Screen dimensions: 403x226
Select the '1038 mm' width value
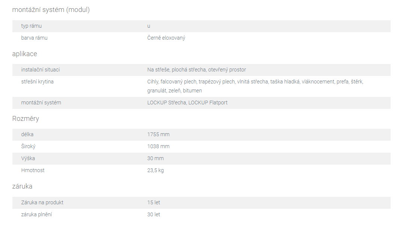(158, 147)
